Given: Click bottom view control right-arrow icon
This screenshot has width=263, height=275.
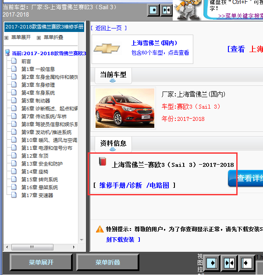Looking at the screenshot, I should (x=213, y=263).
